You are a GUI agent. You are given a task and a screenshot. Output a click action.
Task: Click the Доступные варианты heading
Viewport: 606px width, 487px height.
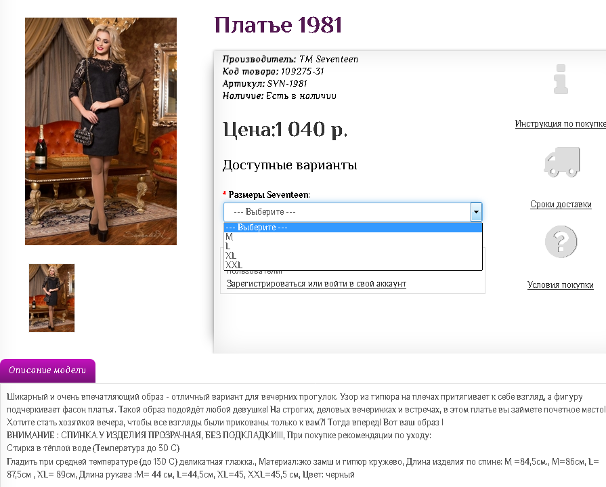(x=290, y=165)
